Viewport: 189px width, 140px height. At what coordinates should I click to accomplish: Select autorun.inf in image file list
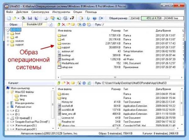point(68,51)
